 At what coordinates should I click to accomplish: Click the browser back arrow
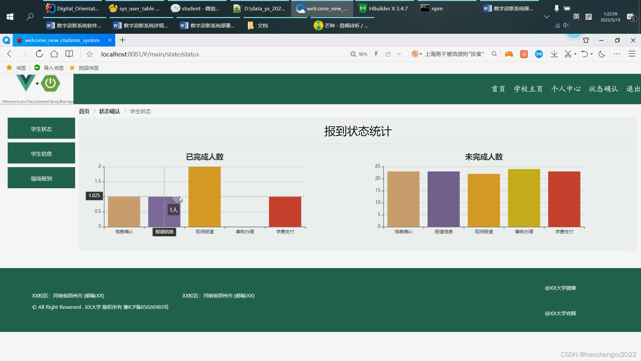pos(9,54)
